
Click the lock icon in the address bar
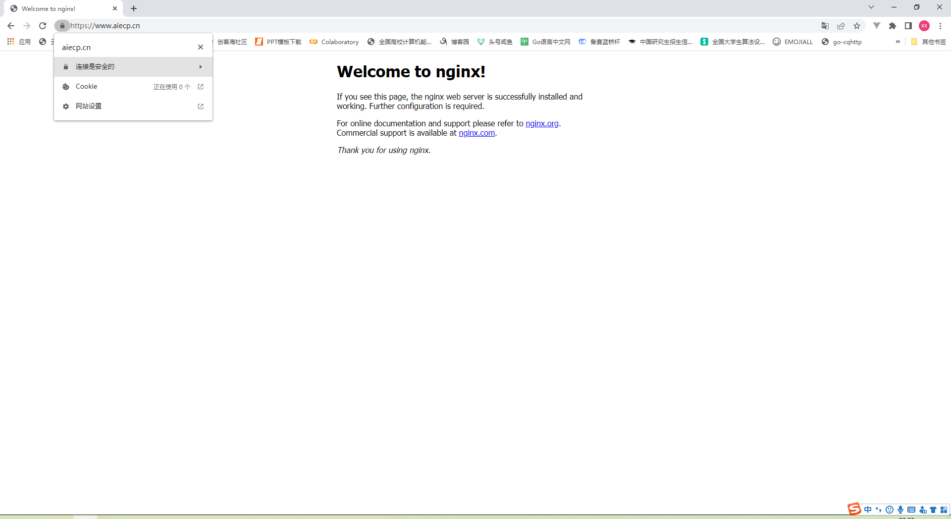pos(62,26)
